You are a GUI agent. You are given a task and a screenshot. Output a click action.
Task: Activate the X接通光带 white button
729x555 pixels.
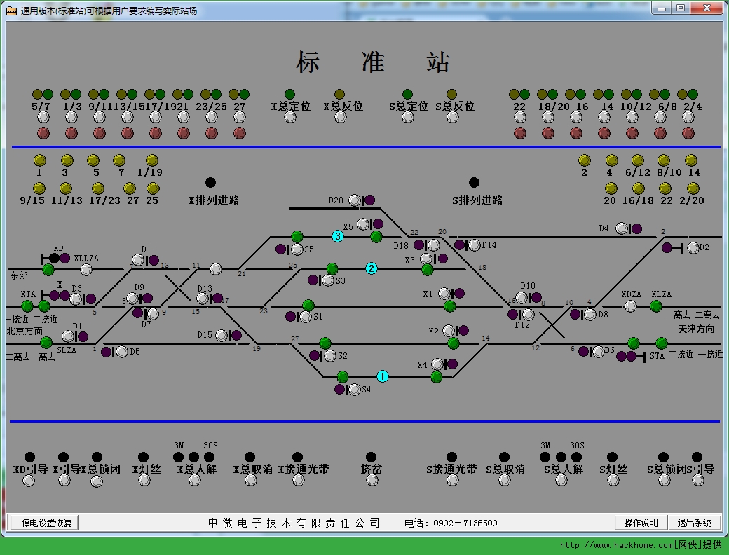click(299, 480)
